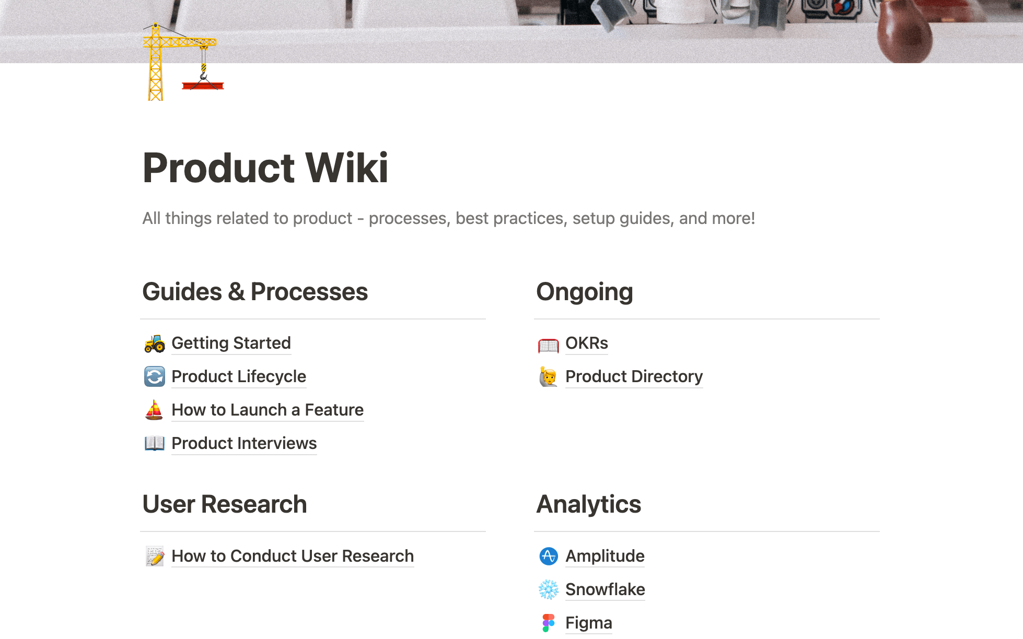Open the Product Lifecycle page link

pos(239,377)
